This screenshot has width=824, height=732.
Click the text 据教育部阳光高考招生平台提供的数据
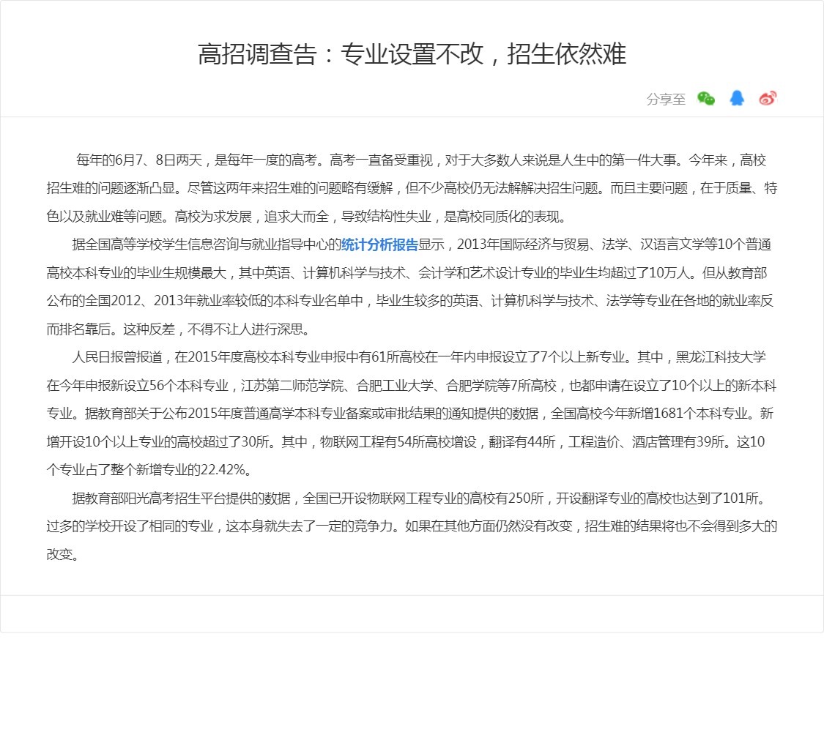[x=182, y=498]
